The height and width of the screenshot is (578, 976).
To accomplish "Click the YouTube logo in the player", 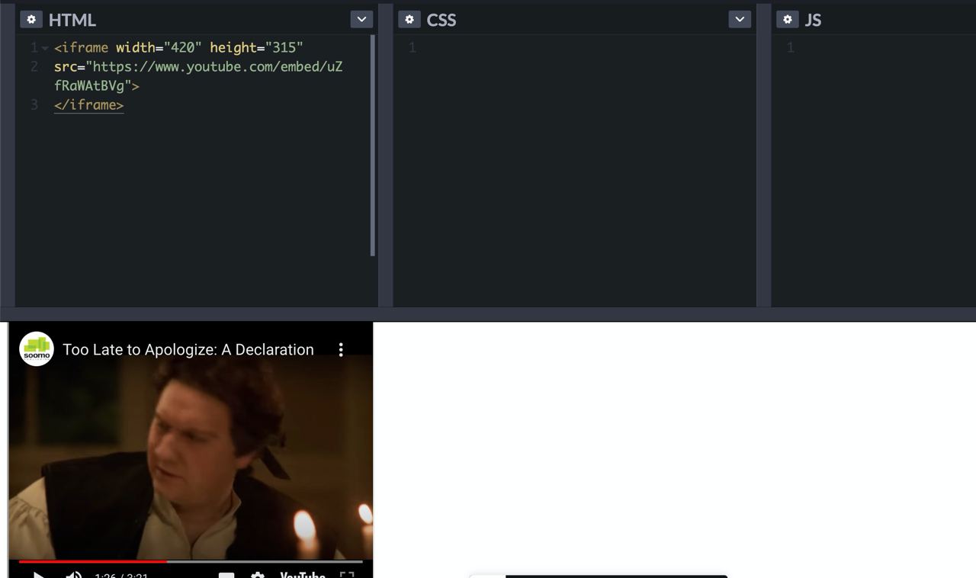I will pyautogui.click(x=303, y=575).
